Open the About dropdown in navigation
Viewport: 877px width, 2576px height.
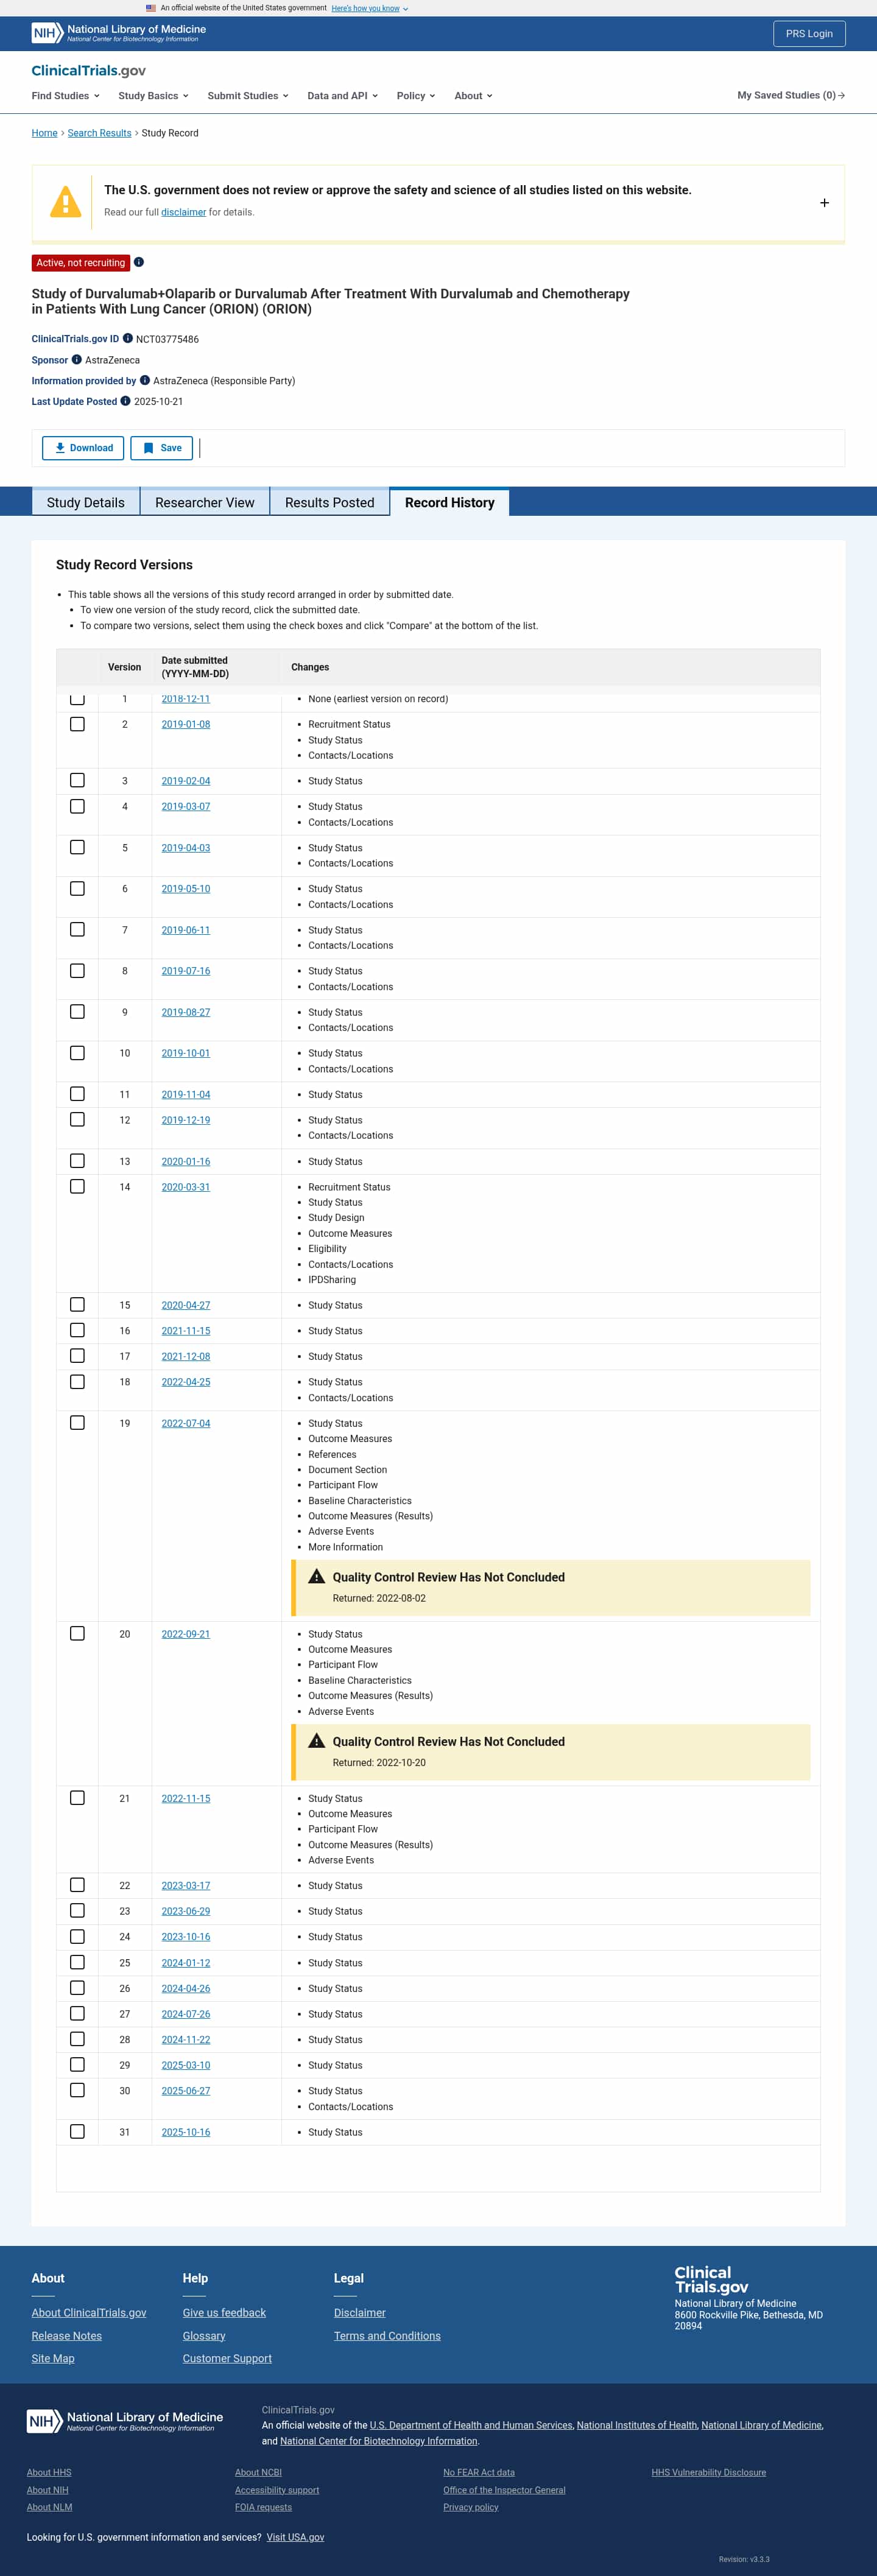coord(473,96)
